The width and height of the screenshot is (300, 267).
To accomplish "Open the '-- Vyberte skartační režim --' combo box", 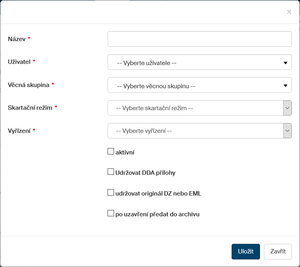I will (x=196, y=108).
